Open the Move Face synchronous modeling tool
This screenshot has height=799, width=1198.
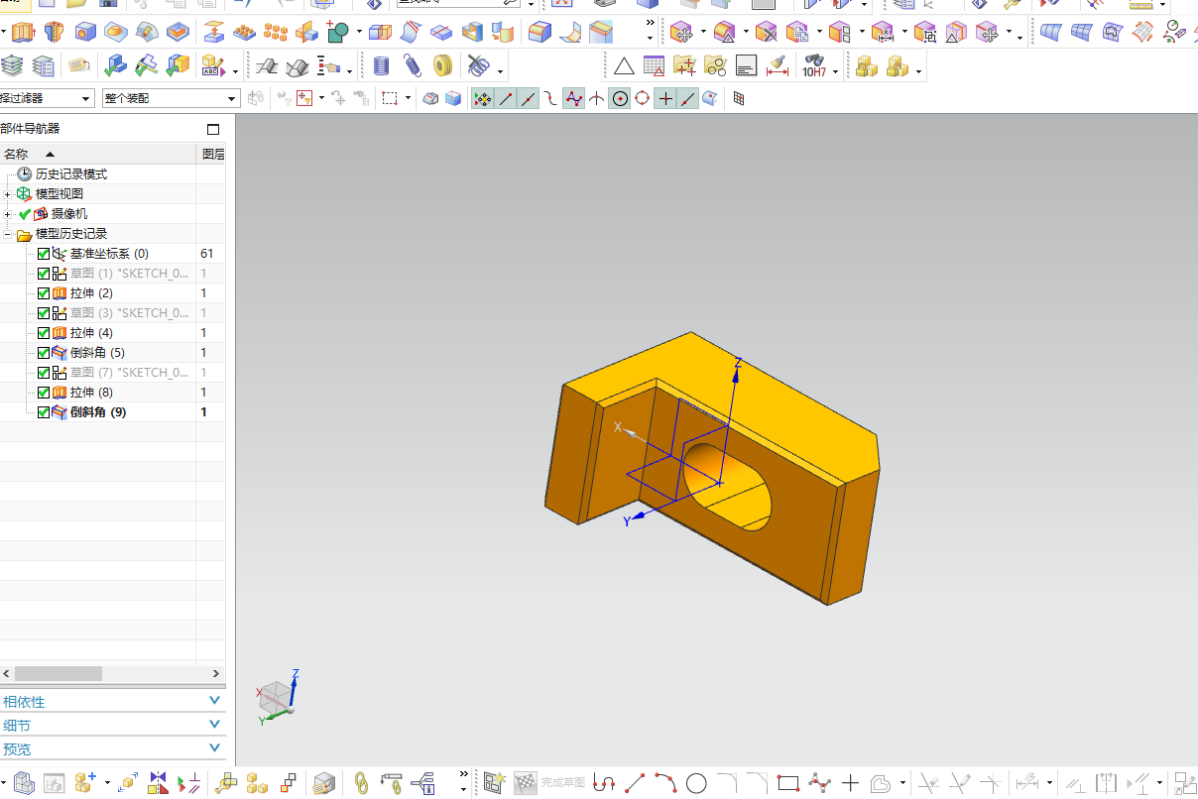[x=680, y=33]
